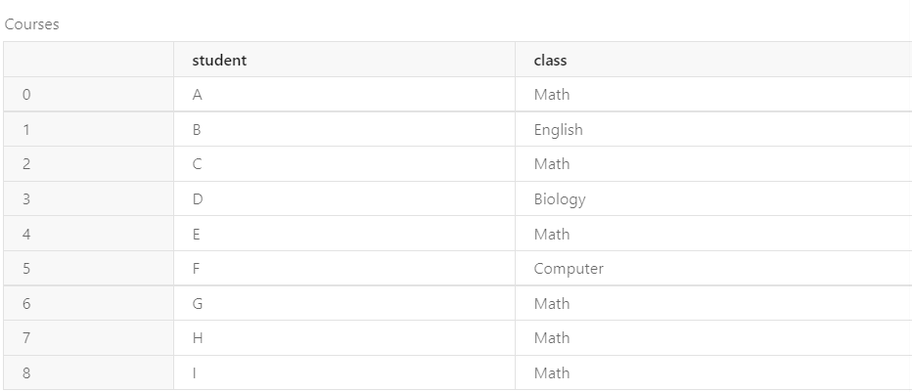
Task: Click the student H cell
Action: coord(197,338)
